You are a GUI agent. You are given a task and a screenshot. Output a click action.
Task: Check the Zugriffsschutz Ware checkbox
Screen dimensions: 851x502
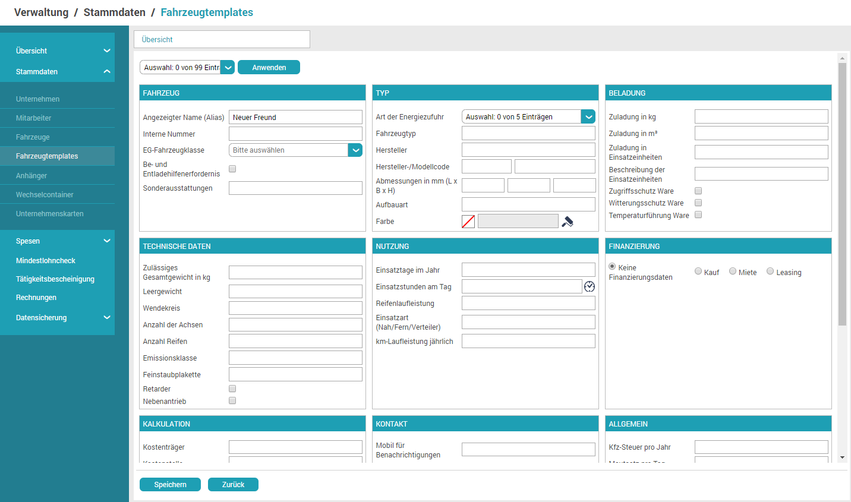(x=698, y=191)
